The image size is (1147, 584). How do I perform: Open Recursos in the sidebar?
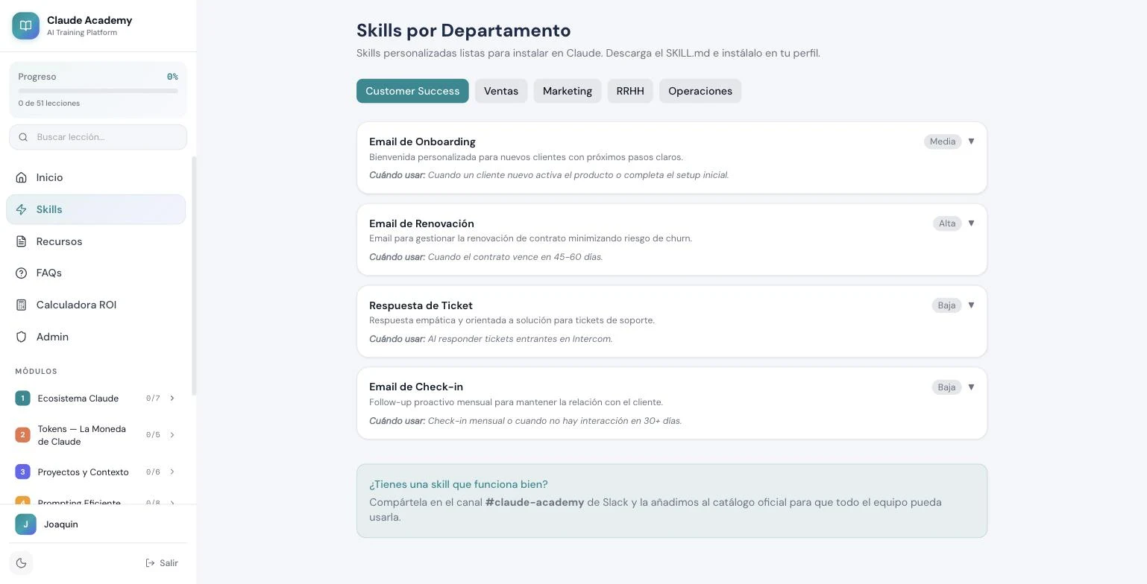point(95,241)
